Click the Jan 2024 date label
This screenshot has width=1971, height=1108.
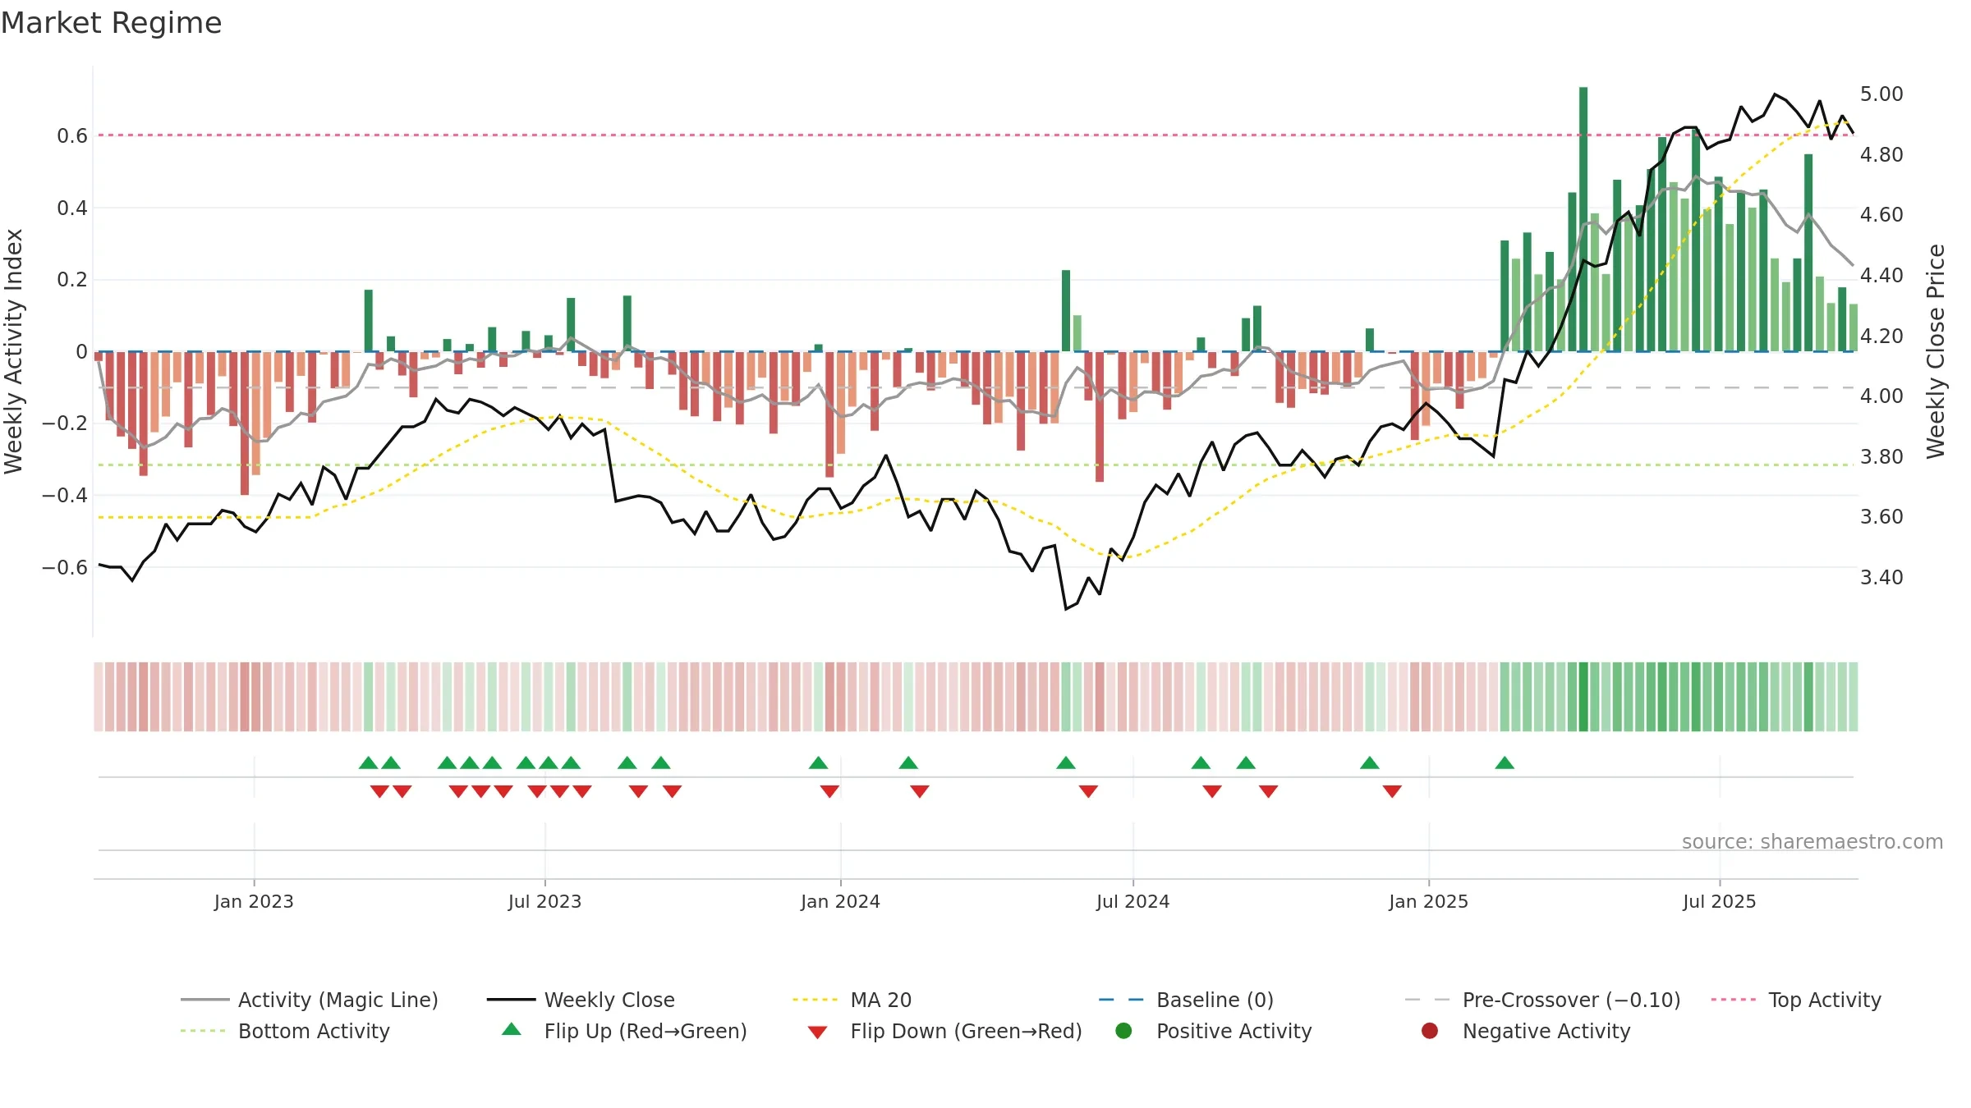pyautogui.click(x=840, y=901)
